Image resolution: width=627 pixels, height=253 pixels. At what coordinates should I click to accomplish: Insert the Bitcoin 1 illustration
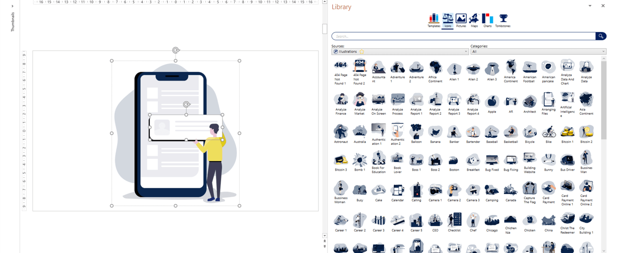click(567, 133)
